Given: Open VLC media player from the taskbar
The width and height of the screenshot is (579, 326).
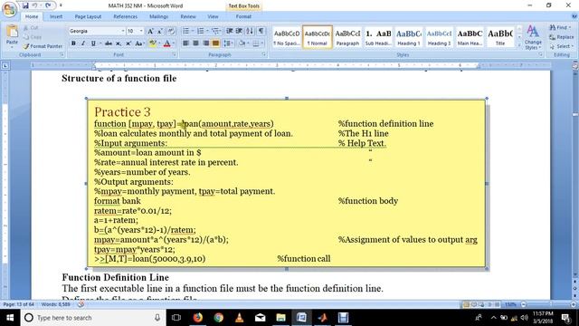Looking at the screenshot, I should [x=239, y=318].
